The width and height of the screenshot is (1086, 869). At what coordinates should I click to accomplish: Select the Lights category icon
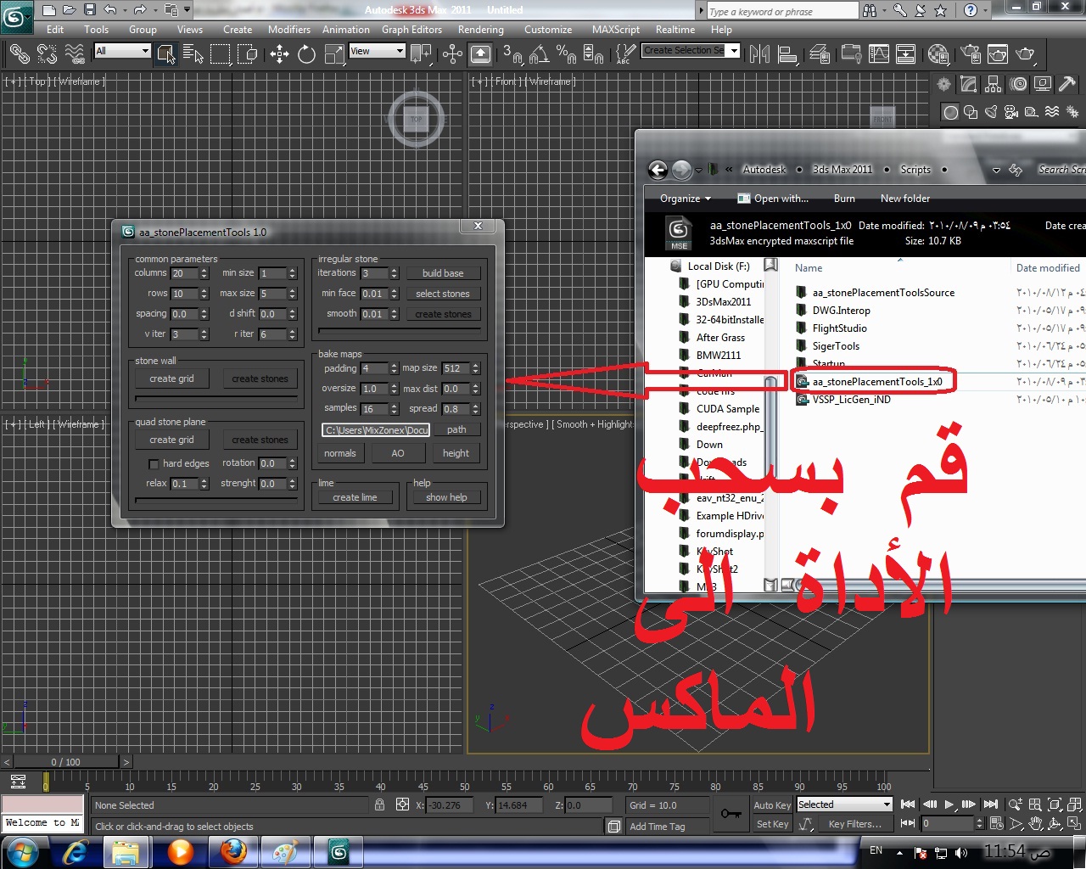pyautogui.click(x=991, y=112)
